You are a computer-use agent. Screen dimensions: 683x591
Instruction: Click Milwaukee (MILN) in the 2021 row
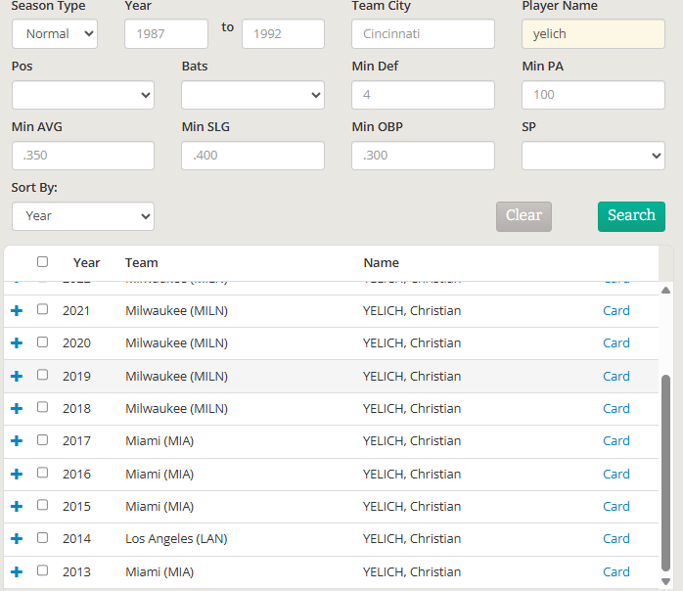pyautogui.click(x=176, y=310)
